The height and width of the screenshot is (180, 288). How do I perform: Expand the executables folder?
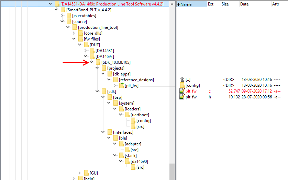click(62, 15)
